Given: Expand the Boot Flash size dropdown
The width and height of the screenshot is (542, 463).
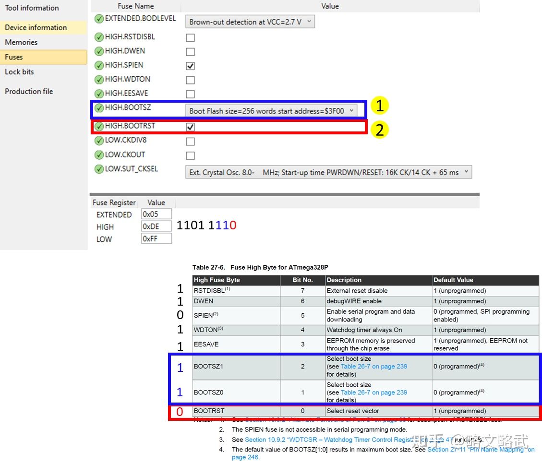Looking at the screenshot, I should click(271, 111).
